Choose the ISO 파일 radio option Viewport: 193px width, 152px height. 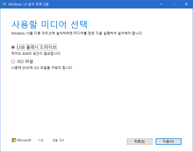[x=13, y=61]
